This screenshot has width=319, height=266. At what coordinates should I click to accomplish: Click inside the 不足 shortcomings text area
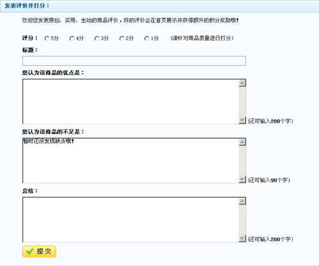pos(131,160)
